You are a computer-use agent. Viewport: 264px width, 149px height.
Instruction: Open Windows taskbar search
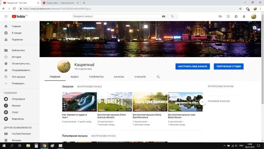(12, 146)
